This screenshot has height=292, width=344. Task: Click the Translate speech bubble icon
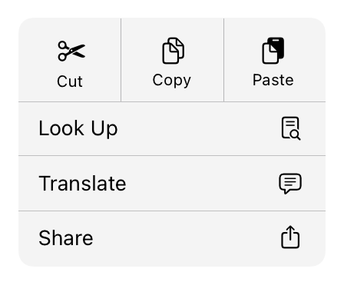click(290, 184)
